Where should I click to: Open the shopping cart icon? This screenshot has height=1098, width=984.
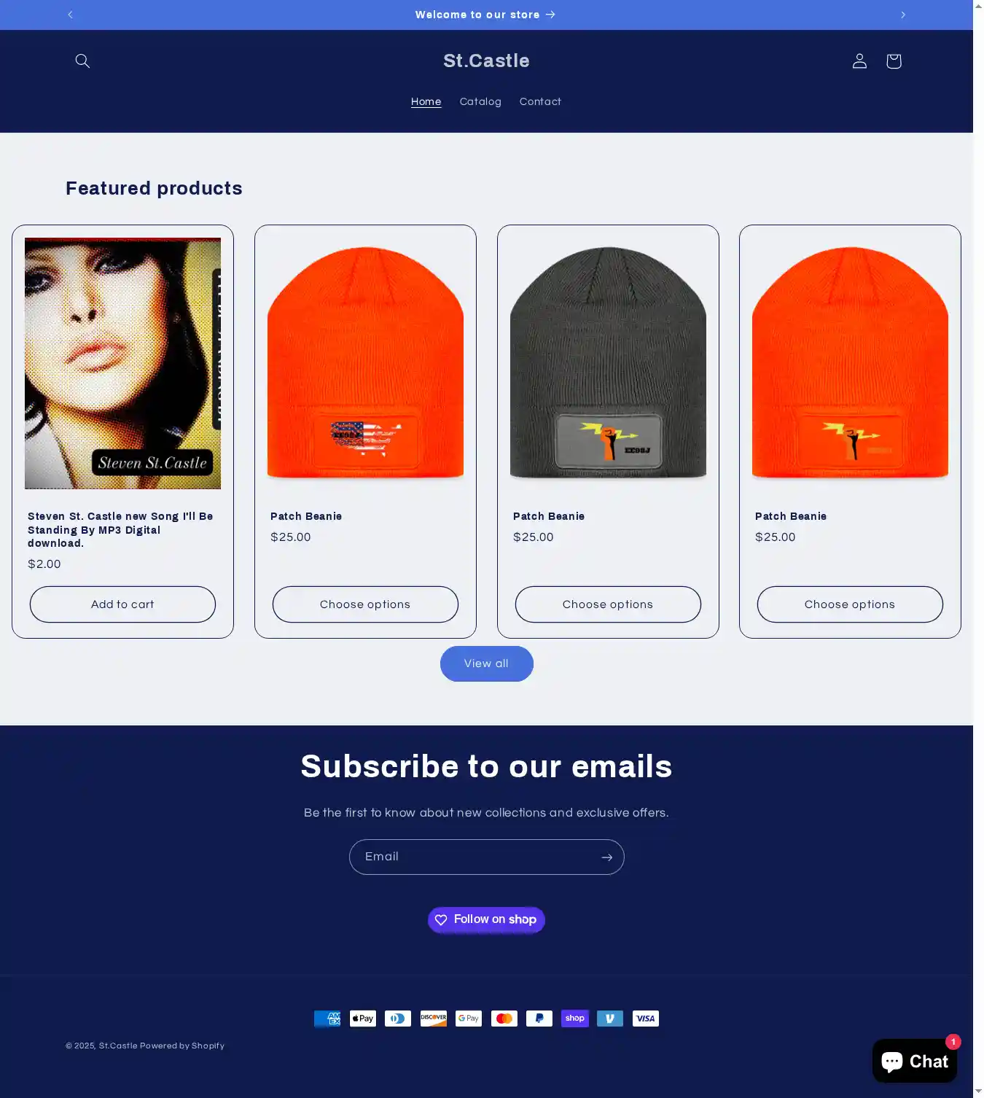[894, 61]
